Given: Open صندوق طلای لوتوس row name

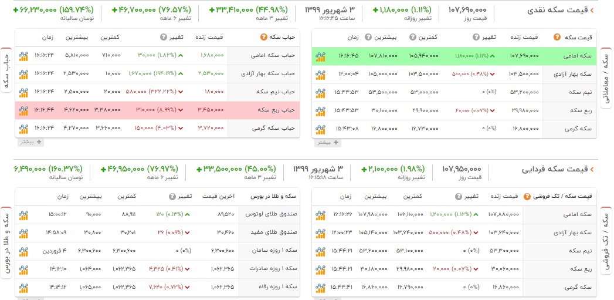Looking at the screenshot, I should click(271, 214).
